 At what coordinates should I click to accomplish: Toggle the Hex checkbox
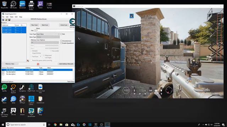coord(35,31)
